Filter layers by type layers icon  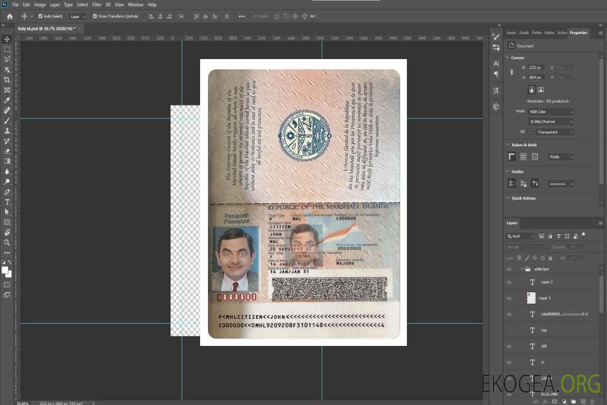click(559, 236)
